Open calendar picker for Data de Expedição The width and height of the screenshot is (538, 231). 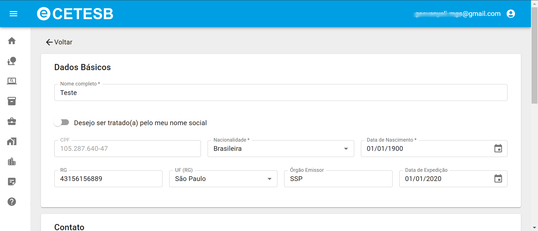click(x=498, y=179)
